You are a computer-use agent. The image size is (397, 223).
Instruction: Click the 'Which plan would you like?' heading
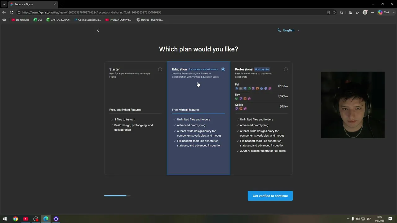pyautogui.click(x=198, y=49)
